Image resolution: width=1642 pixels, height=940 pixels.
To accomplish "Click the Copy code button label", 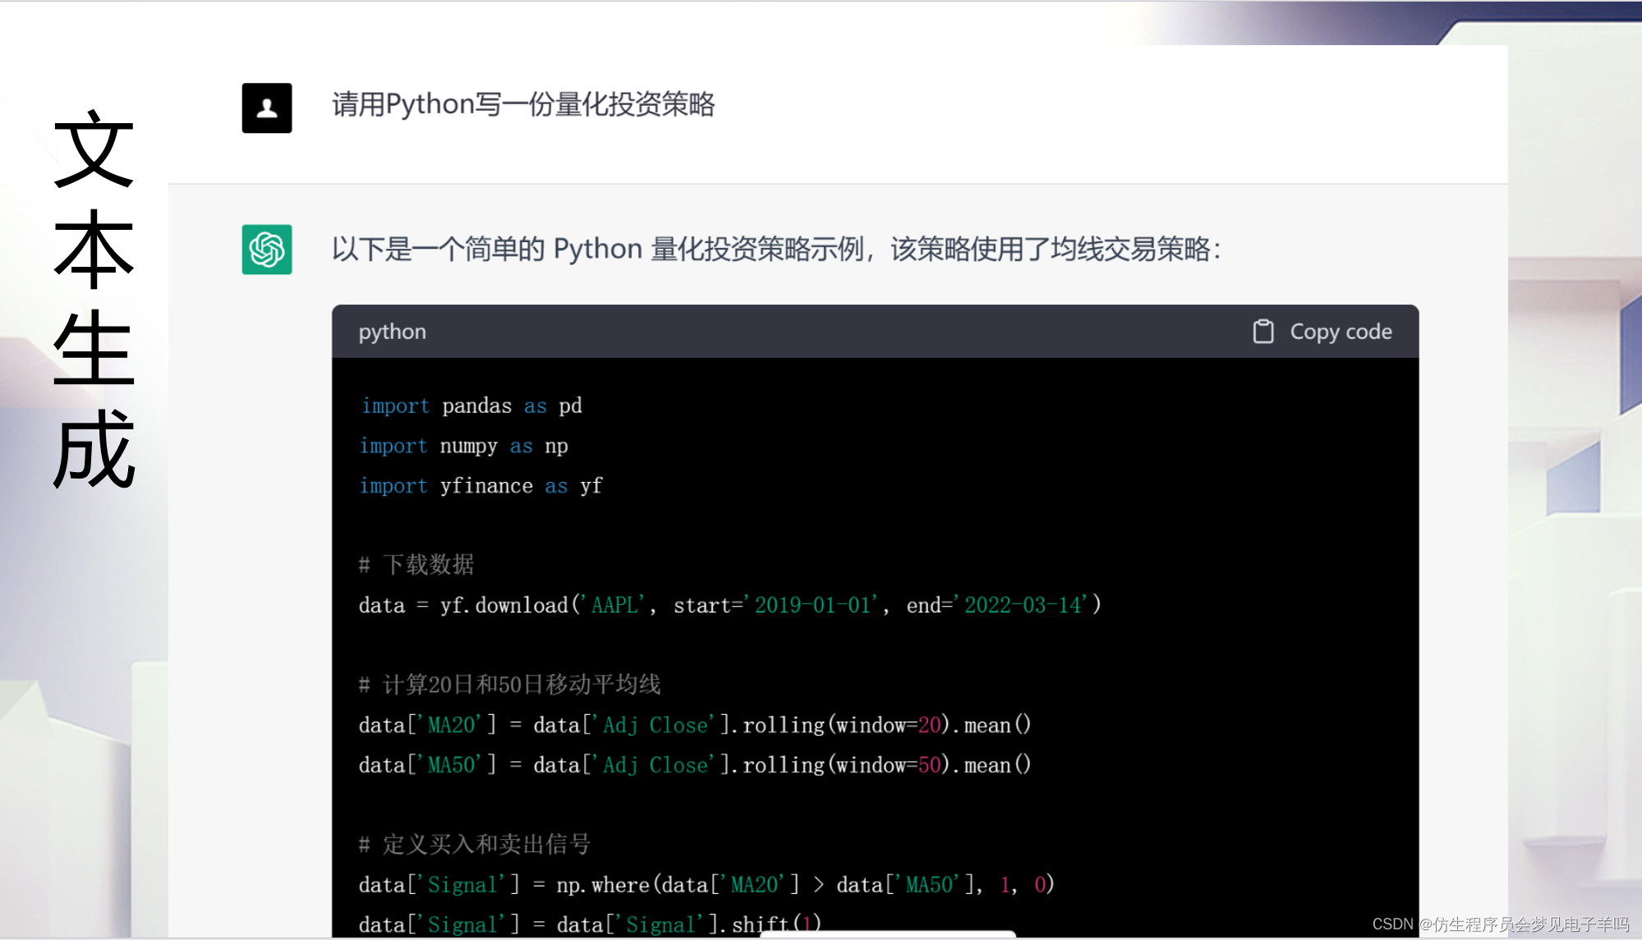I will coord(1341,332).
